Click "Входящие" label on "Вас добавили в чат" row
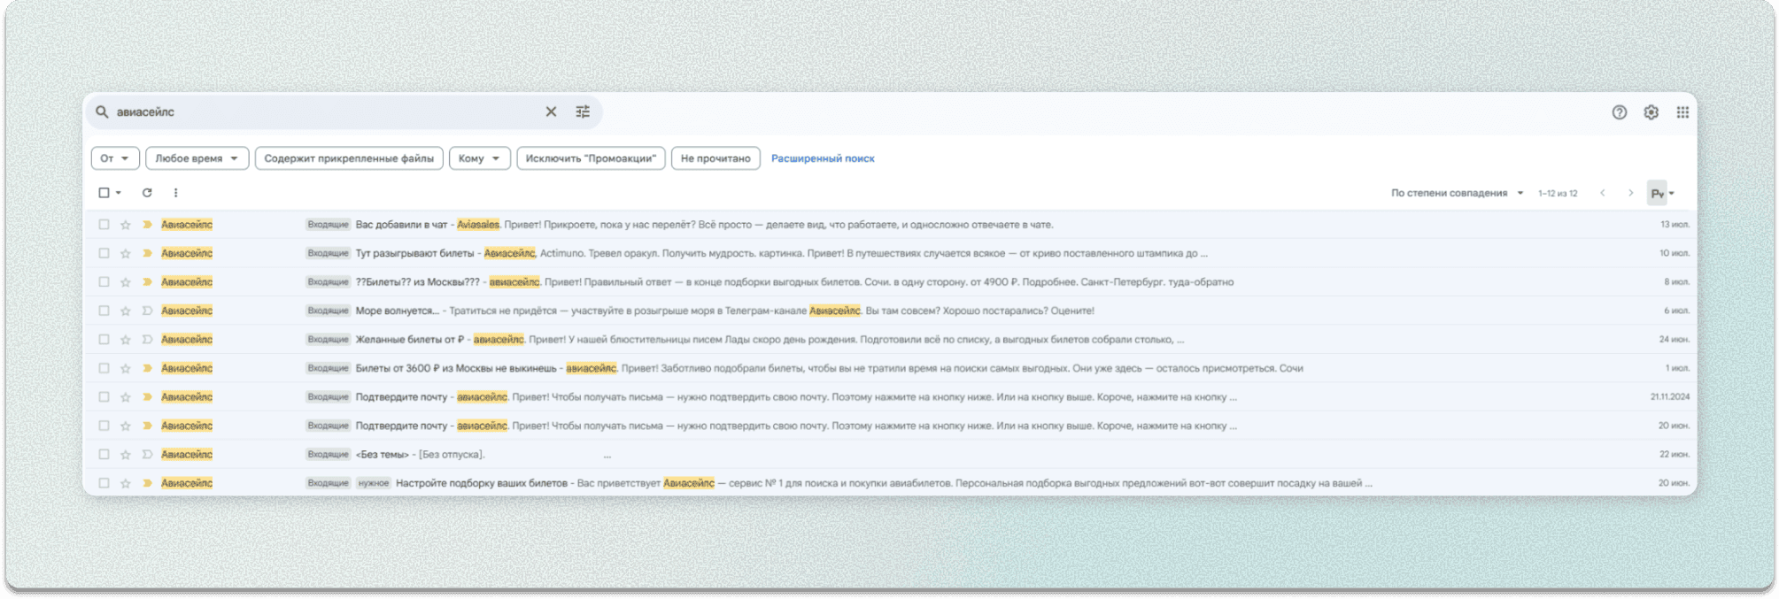The width and height of the screenshot is (1779, 599). [328, 225]
